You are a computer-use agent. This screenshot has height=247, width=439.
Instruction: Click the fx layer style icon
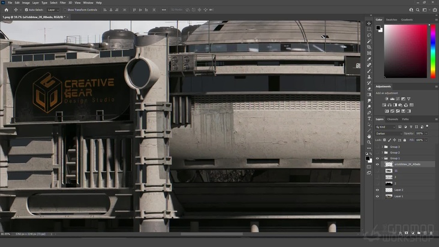[x=401, y=233]
